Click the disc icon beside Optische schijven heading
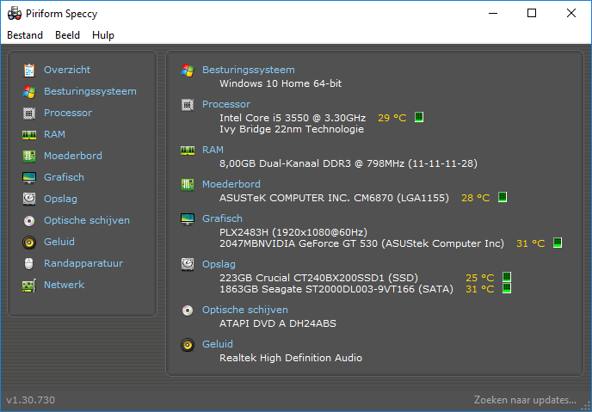This screenshot has height=412, width=592. point(188,311)
